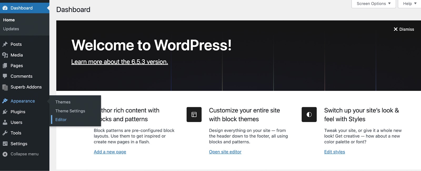Click the Tools wrench icon
421x171 pixels.
pyautogui.click(x=5, y=133)
